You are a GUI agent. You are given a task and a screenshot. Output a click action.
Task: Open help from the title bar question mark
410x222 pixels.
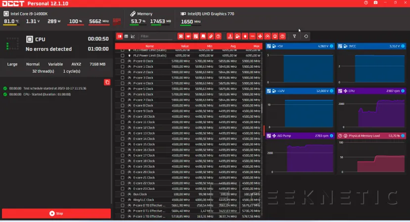coord(366,2)
